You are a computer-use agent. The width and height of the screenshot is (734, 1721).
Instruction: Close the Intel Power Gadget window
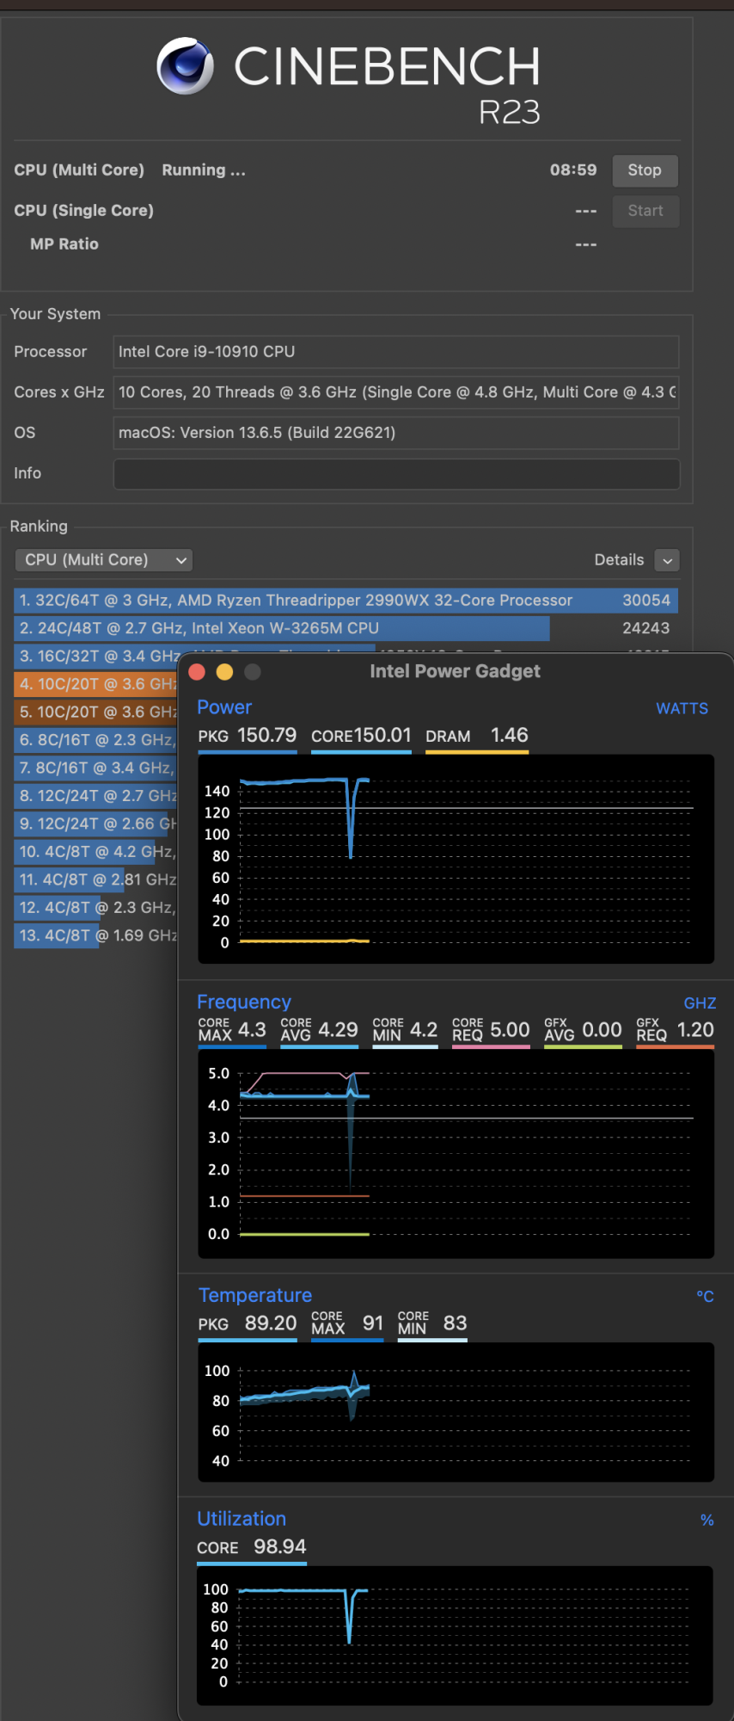tap(197, 672)
